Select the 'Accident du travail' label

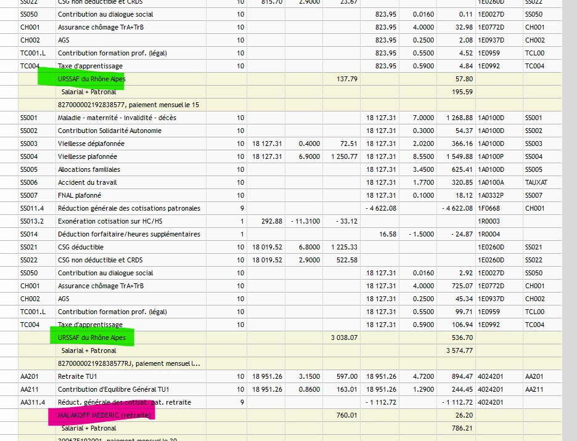(x=87, y=182)
